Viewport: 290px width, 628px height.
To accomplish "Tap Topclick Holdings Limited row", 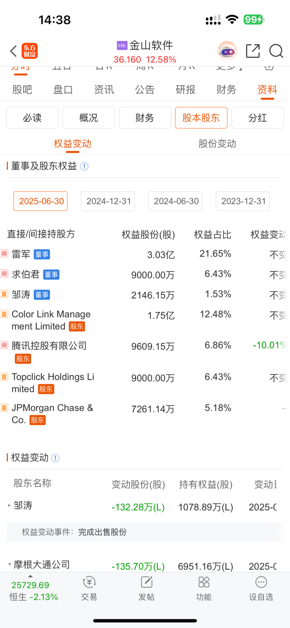I will coord(145,383).
